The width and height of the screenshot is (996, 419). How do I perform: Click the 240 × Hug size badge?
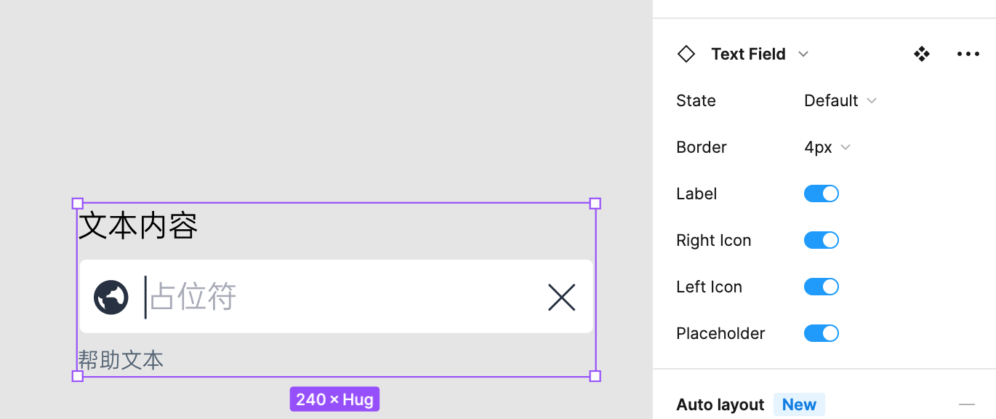tap(334, 399)
